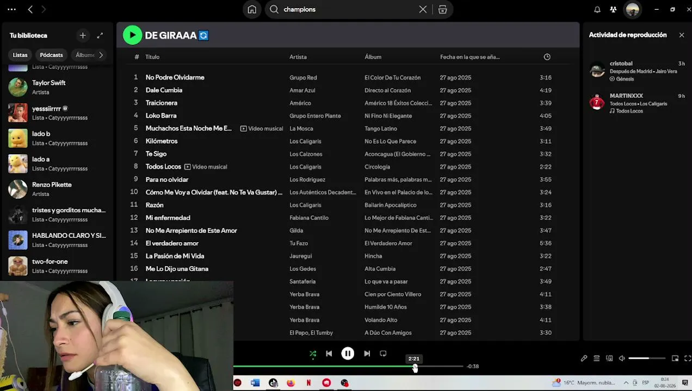Open the lado a playlist thumbnail
692x391 pixels.
click(x=18, y=163)
